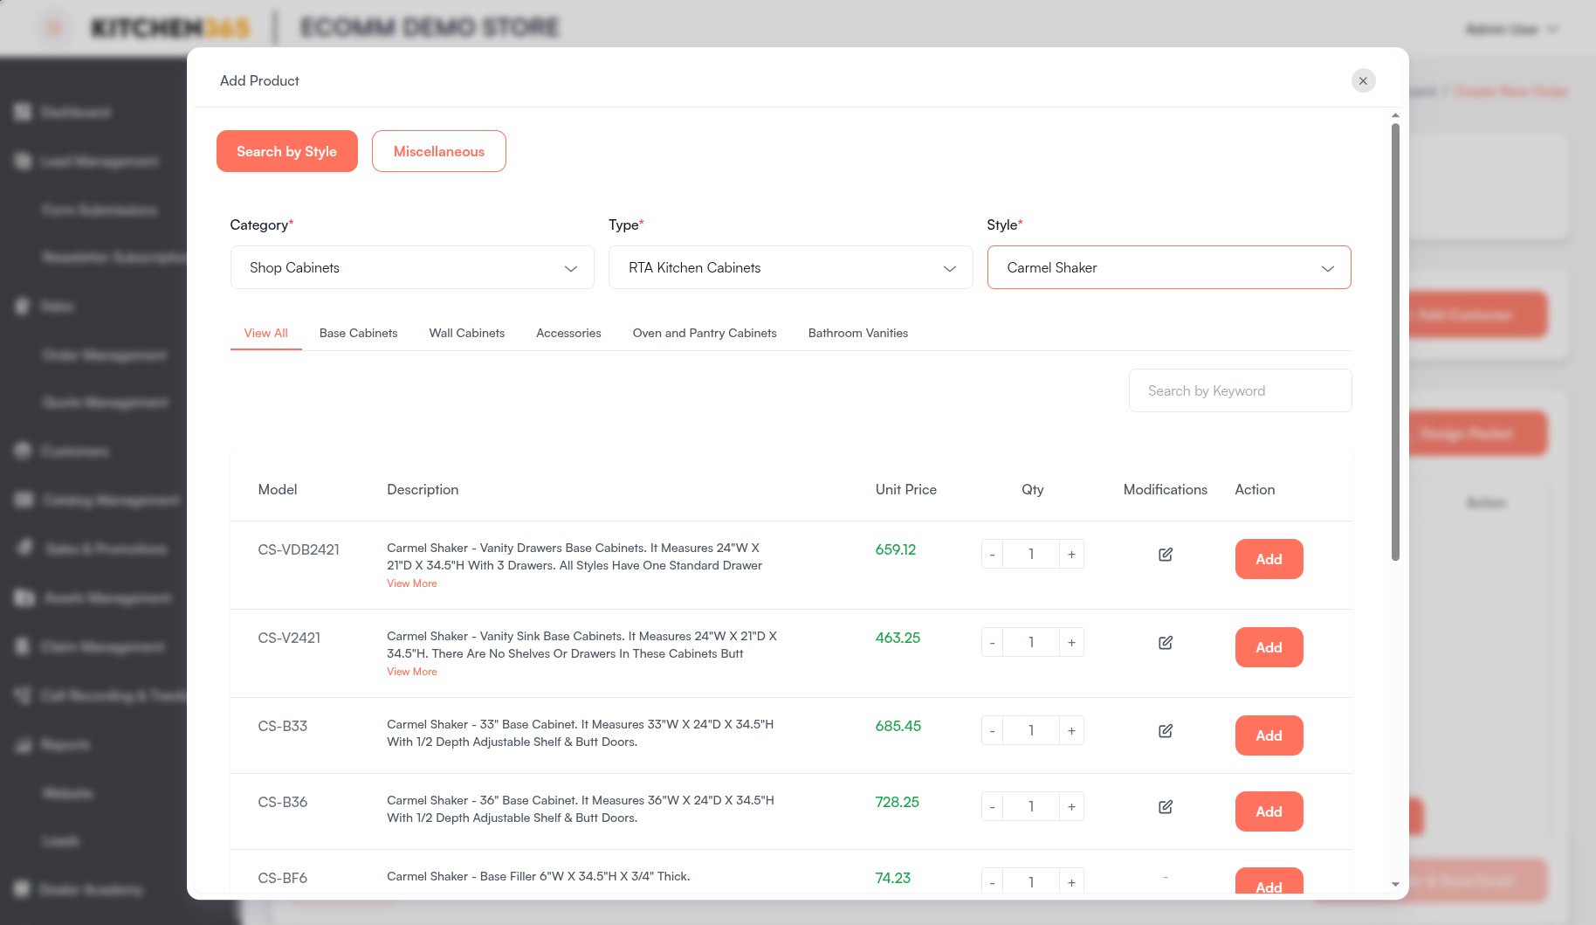Add CS-VDB2421 to the order
Viewport: 1596px width, 925px height.
[1269, 559]
